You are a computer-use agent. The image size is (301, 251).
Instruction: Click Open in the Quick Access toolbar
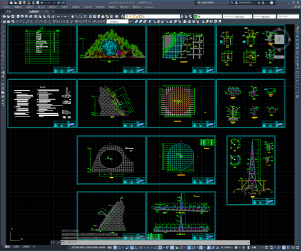tap(16, 3)
